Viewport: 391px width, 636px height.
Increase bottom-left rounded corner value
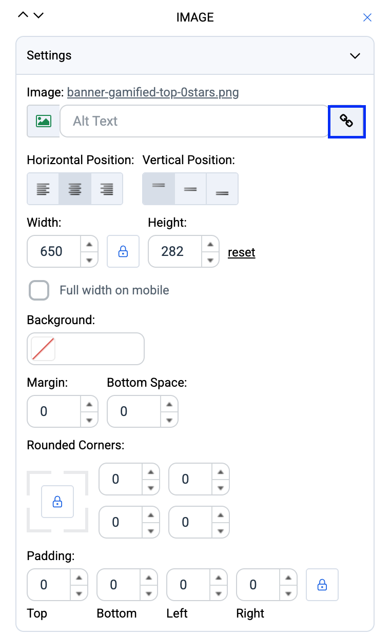pos(151,514)
